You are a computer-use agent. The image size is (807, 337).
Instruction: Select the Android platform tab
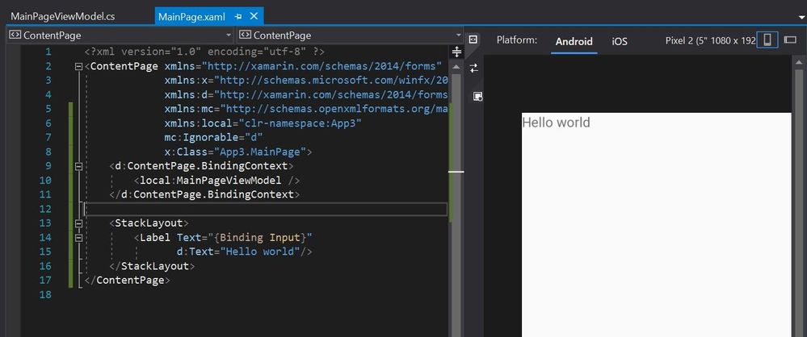pyautogui.click(x=574, y=42)
